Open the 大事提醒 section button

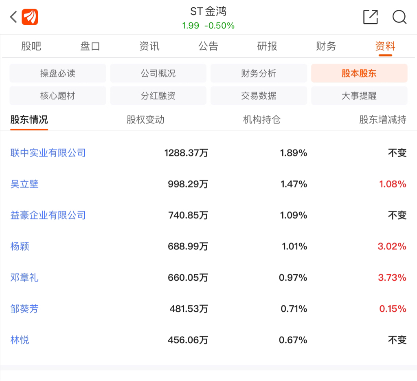[359, 95]
